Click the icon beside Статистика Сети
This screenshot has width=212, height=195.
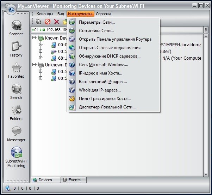tap(72, 31)
